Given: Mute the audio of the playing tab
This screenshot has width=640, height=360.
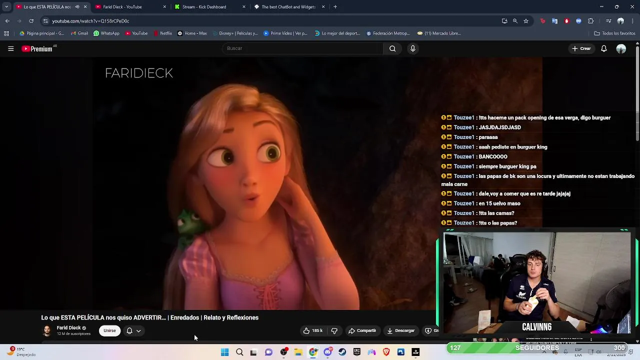Looking at the screenshot, I should pyautogui.click(x=77, y=7).
